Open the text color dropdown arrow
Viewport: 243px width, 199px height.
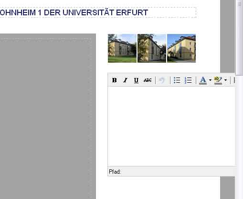pyautogui.click(x=210, y=80)
